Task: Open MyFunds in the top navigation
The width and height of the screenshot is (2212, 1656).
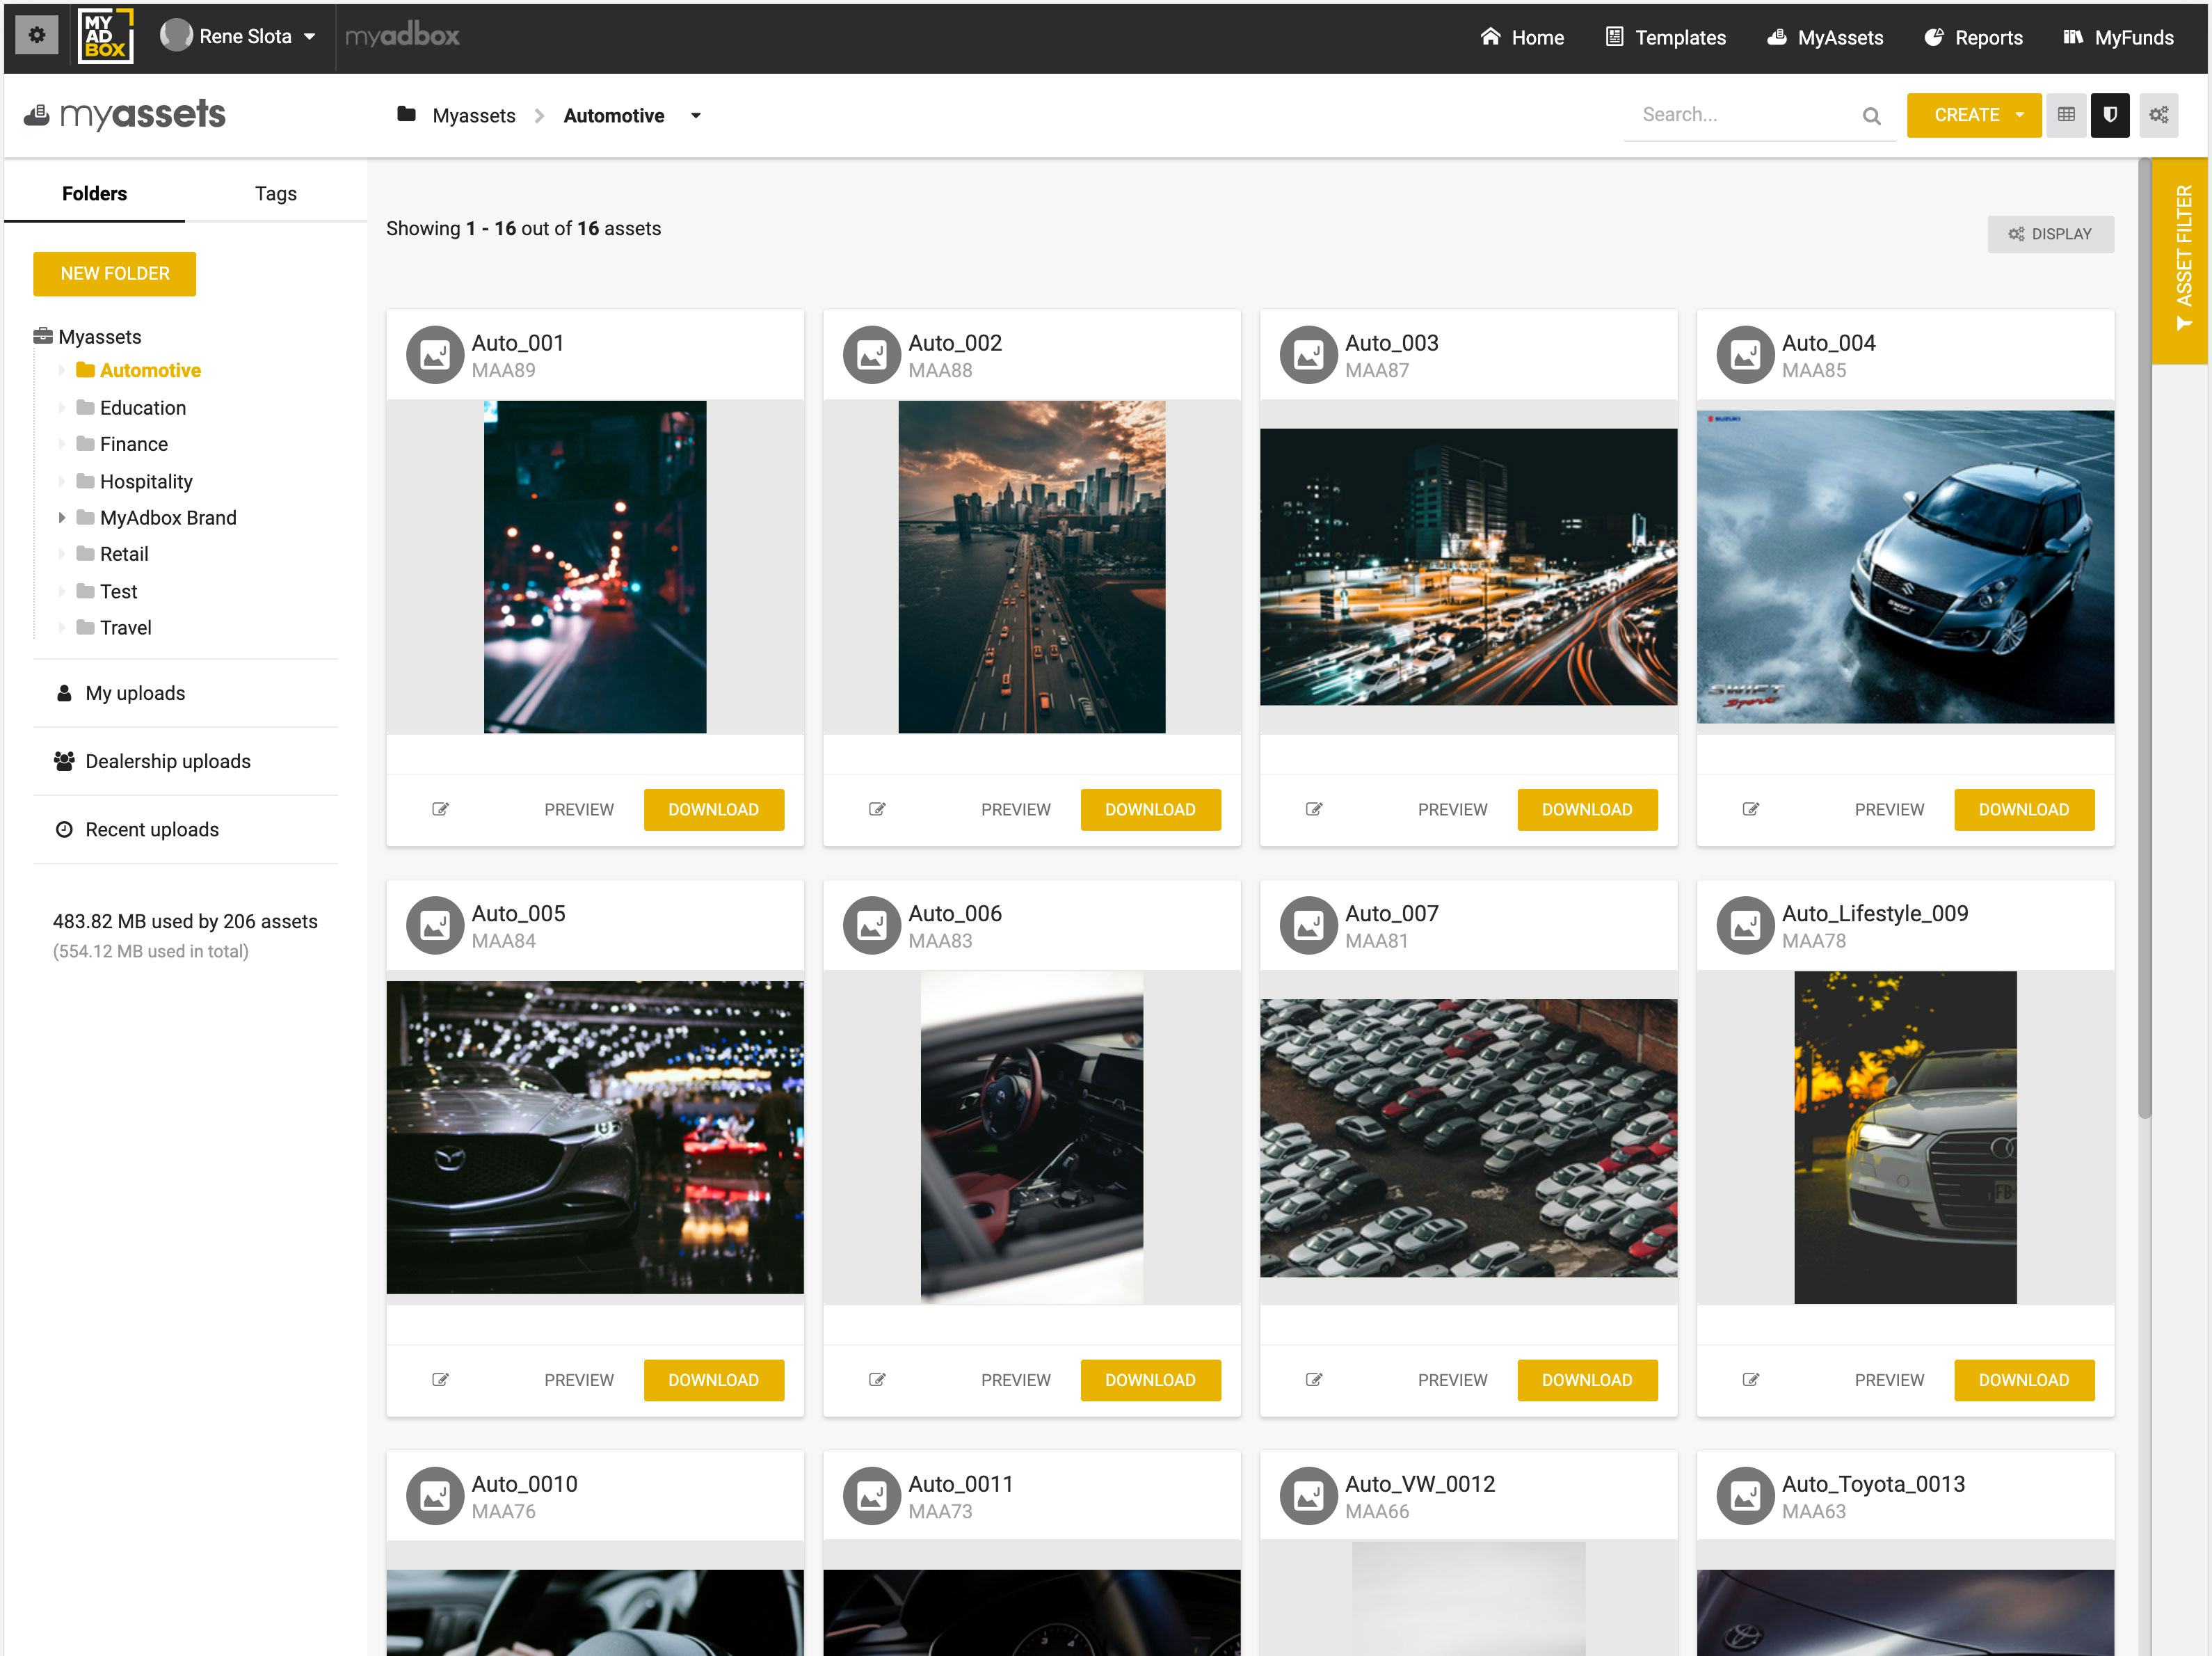Action: point(2118,37)
